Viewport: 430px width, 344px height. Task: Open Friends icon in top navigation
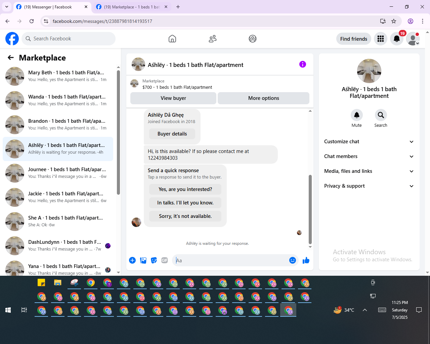click(213, 39)
